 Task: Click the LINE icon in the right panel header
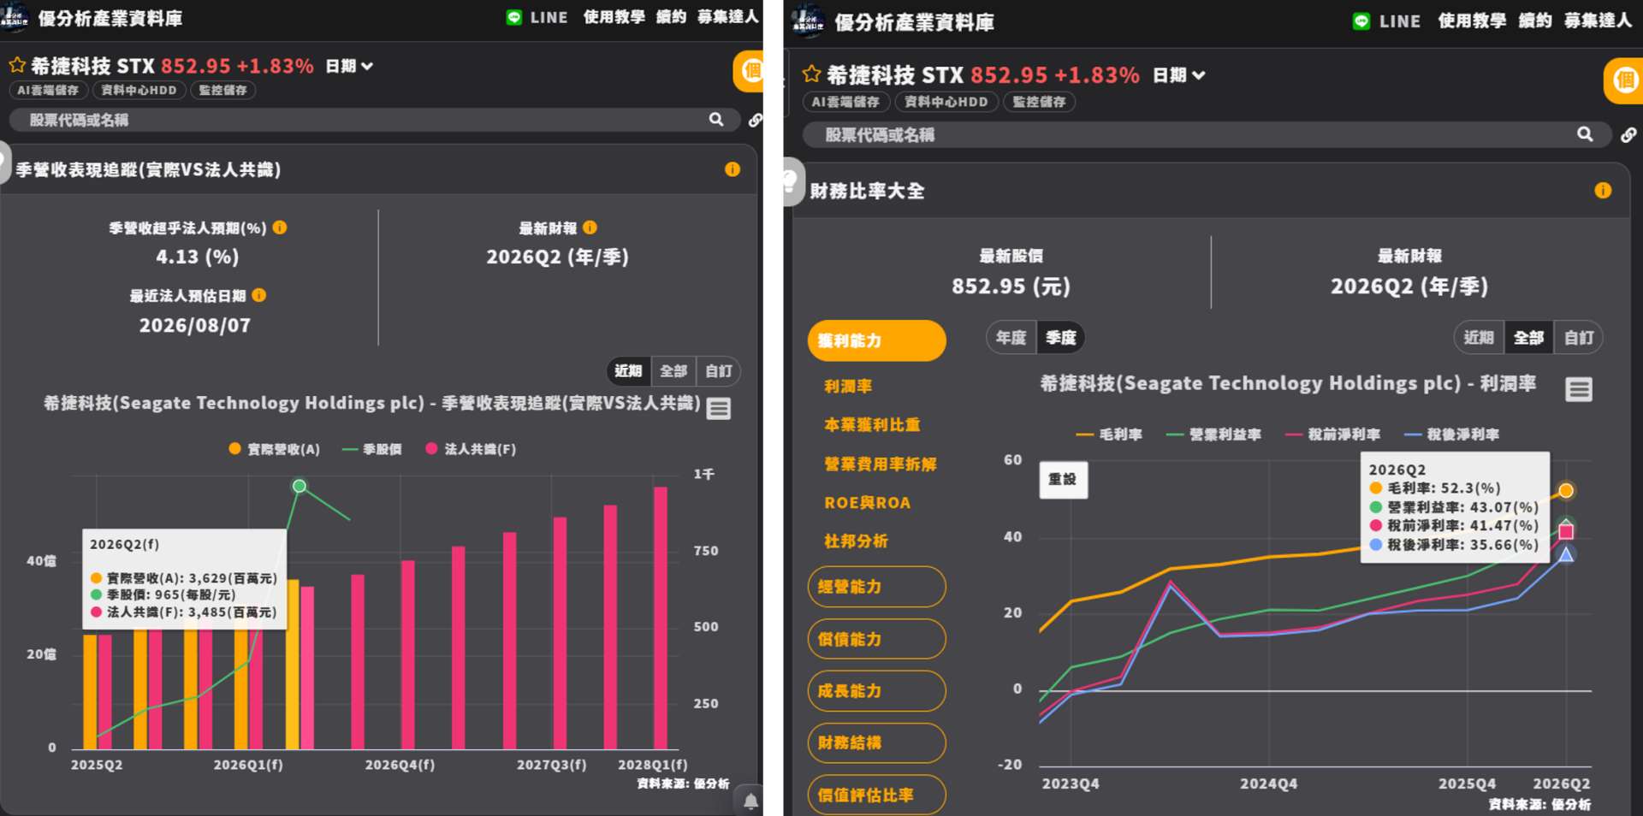point(1361,21)
